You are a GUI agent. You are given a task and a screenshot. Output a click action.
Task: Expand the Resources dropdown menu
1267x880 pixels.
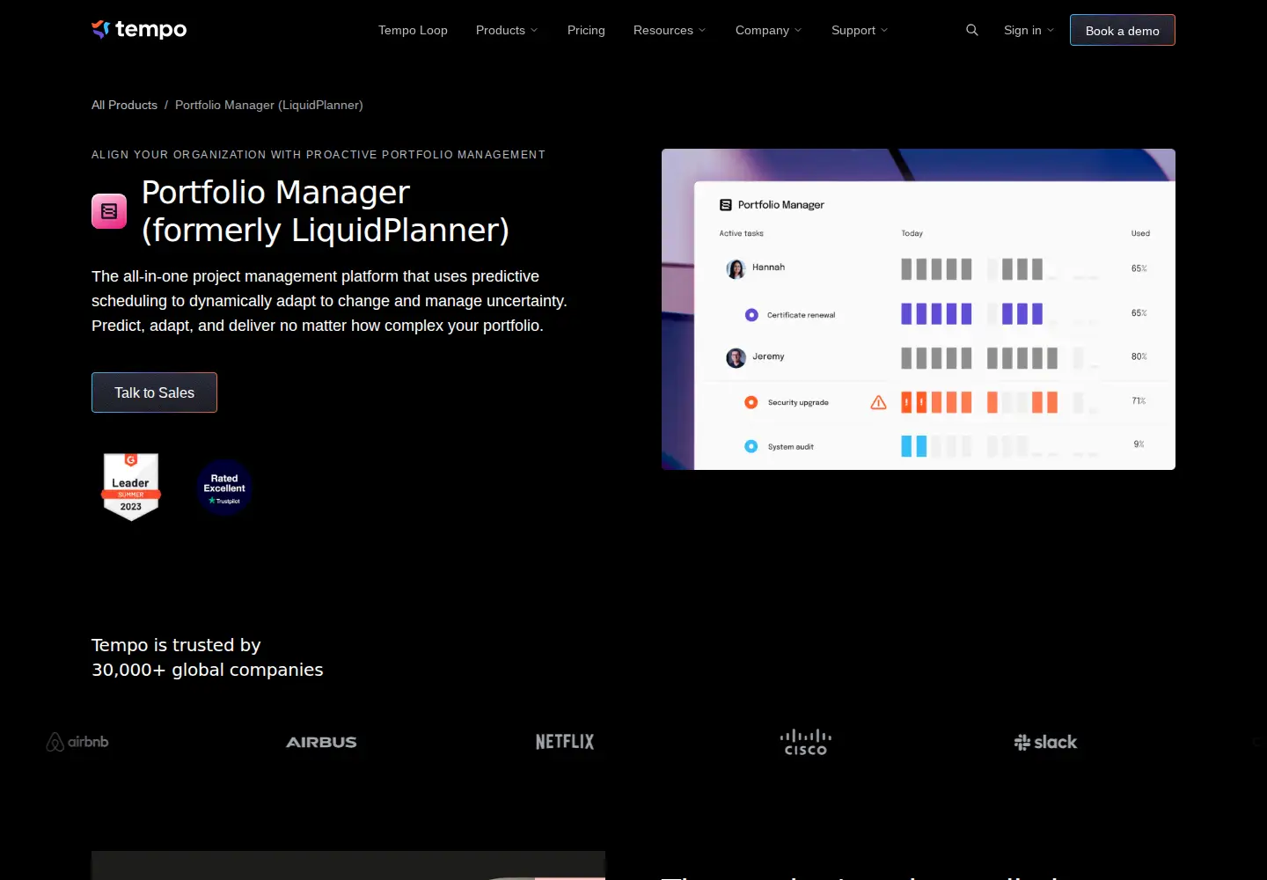tap(670, 30)
